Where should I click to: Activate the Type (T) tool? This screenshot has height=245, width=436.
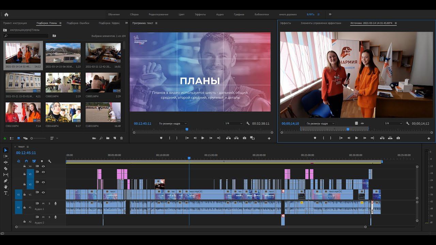pyautogui.click(x=5, y=193)
